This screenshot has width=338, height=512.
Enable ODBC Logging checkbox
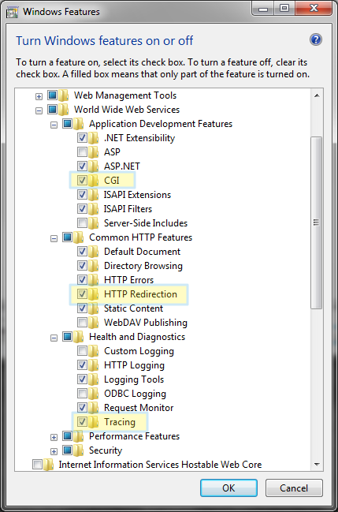[82, 394]
